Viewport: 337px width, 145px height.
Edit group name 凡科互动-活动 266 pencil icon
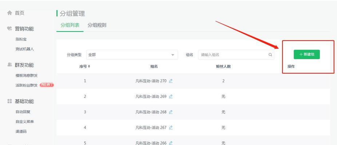pyautogui.click(x=171, y=143)
